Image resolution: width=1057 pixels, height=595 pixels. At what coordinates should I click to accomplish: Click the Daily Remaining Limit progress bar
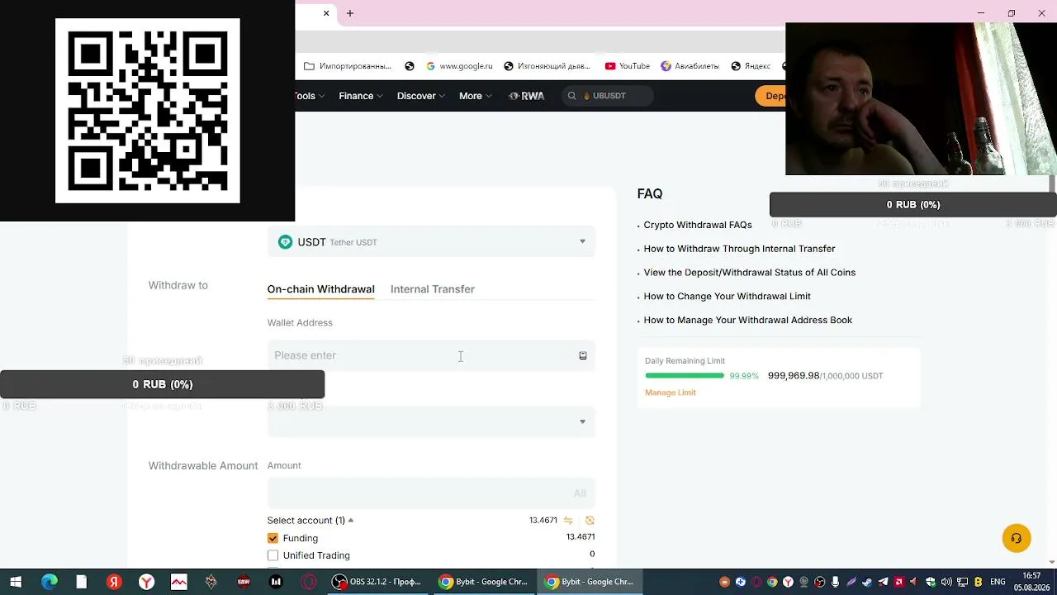[685, 376]
